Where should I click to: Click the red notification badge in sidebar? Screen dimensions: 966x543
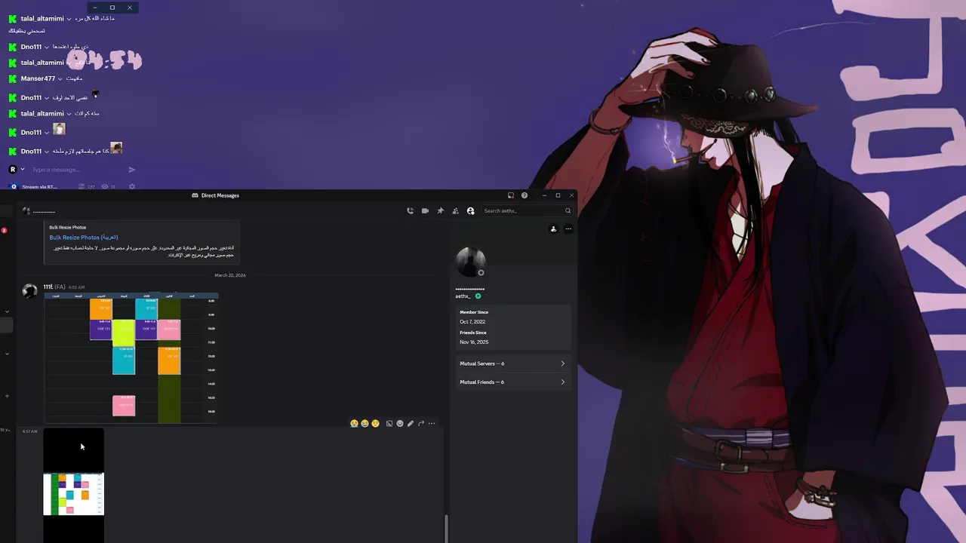coord(4,230)
